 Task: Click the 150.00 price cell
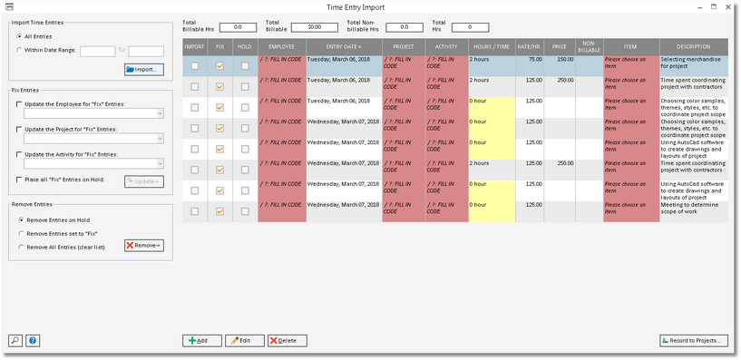(560, 66)
